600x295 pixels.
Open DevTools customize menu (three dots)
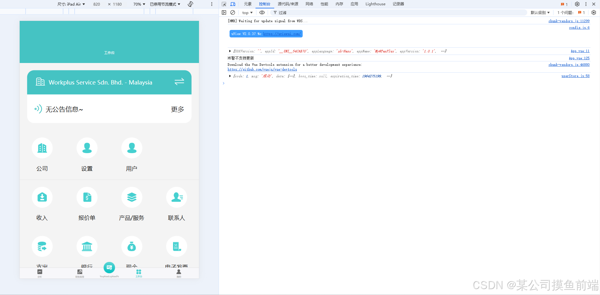(x=586, y=4)
